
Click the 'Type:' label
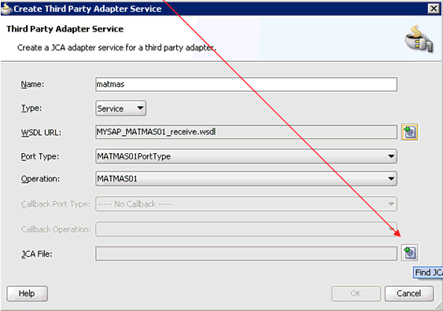(31, 108)
